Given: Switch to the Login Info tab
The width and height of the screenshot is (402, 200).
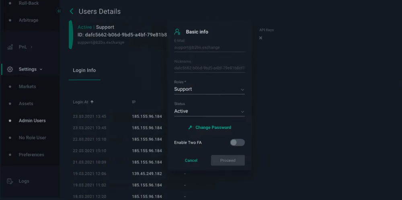Looking at the screenshot, I should 84,70.
